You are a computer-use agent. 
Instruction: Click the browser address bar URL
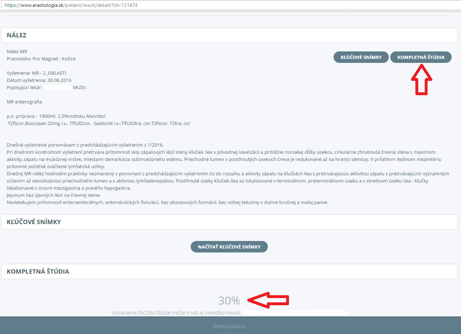tap(70, 5)
